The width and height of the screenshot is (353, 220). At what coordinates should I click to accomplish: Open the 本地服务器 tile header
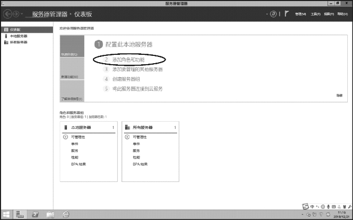click(x=89, y=127)
